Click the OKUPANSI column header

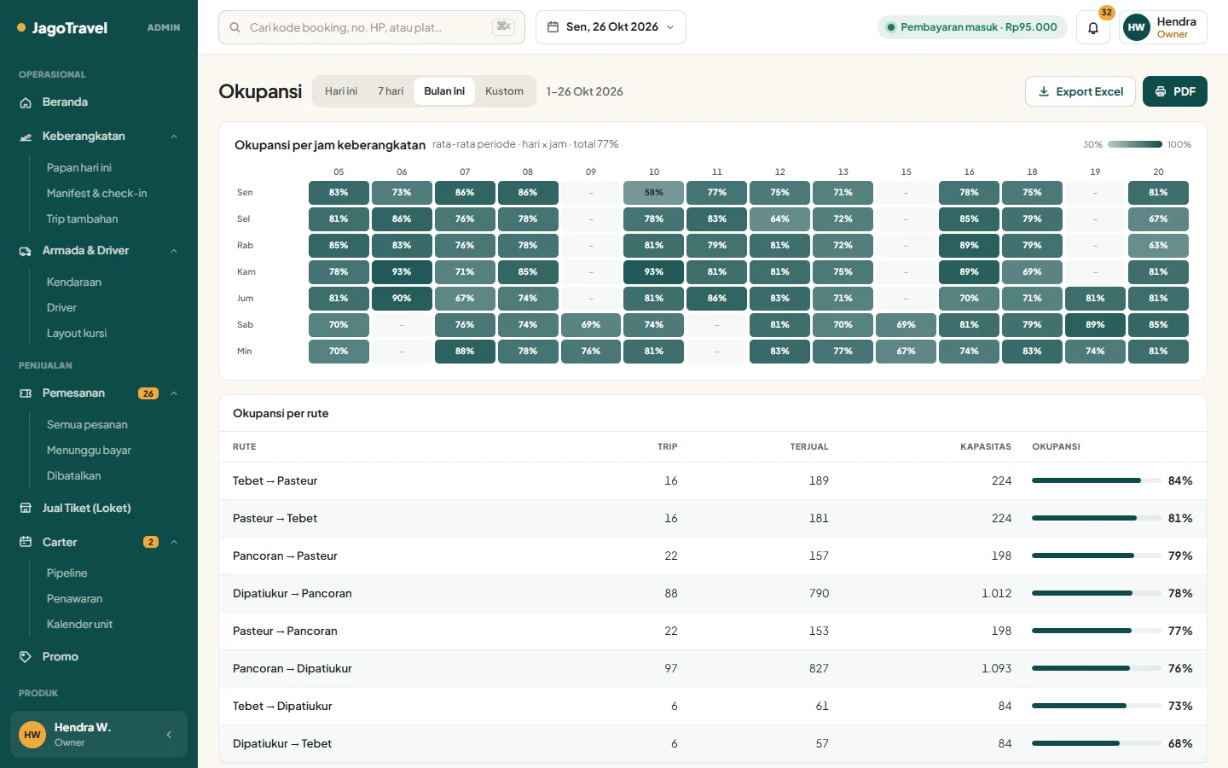point(1056,447)
